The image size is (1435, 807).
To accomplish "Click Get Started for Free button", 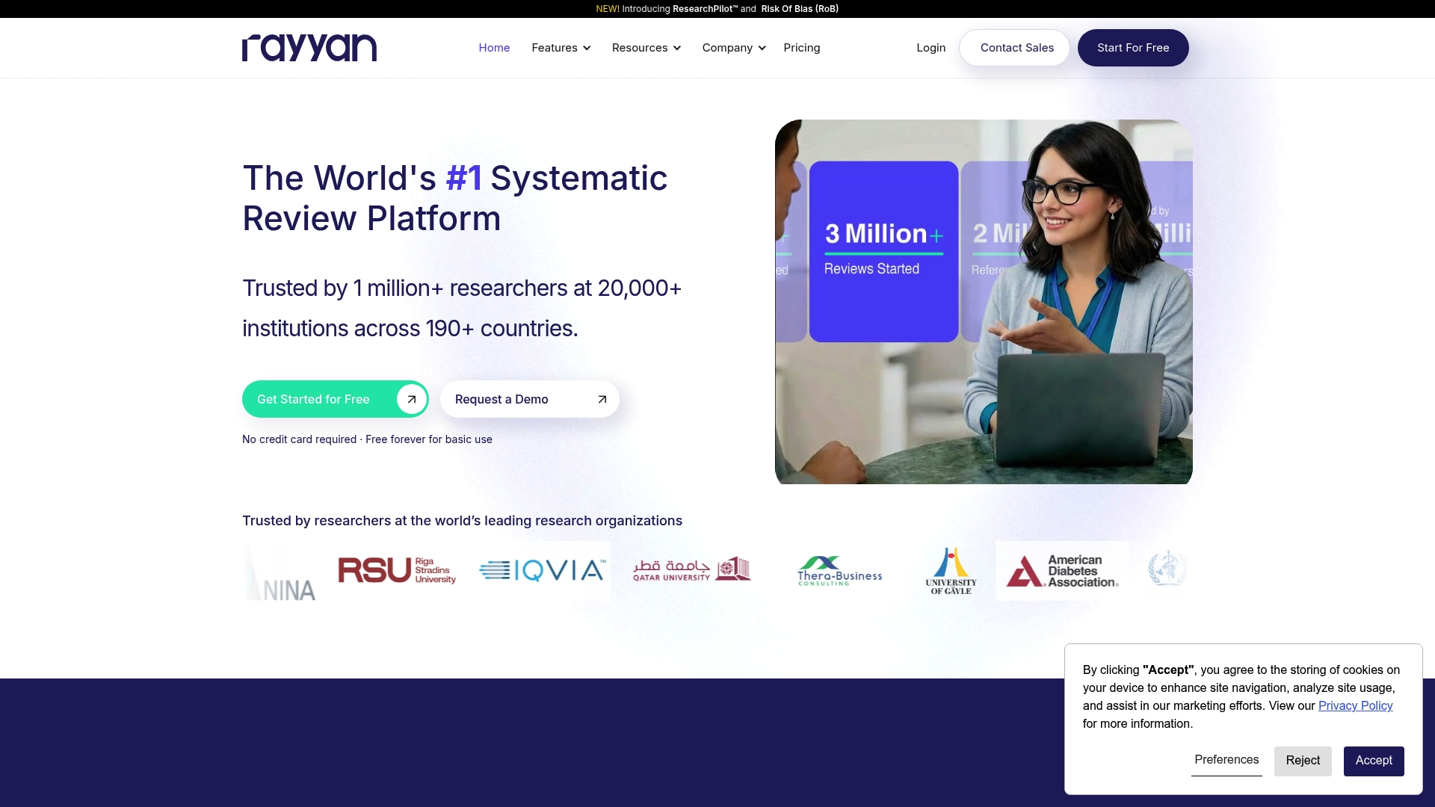I will (336, 399).
